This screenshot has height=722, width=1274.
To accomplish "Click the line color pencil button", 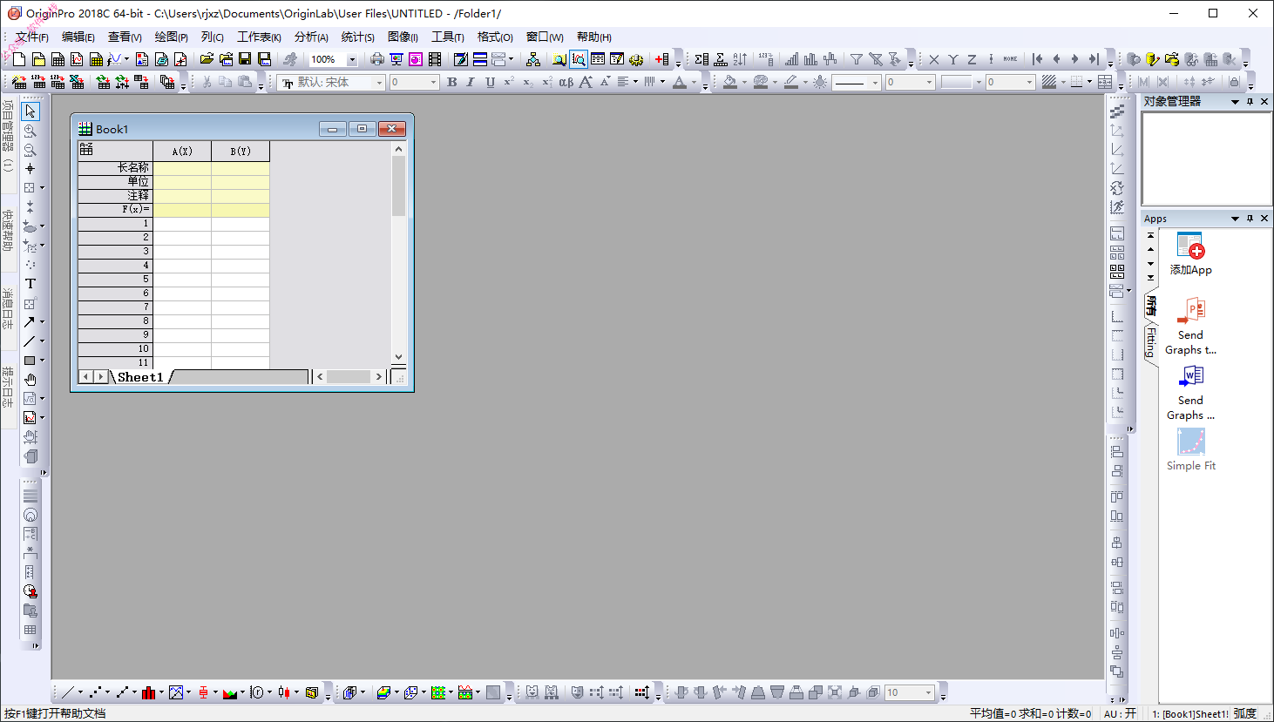I will point(791,82).
